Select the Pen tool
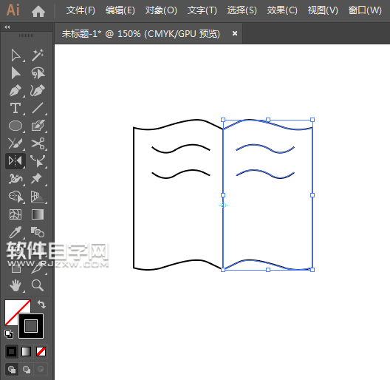This screenshot has width=390, height=380. (x=16, y=91)
